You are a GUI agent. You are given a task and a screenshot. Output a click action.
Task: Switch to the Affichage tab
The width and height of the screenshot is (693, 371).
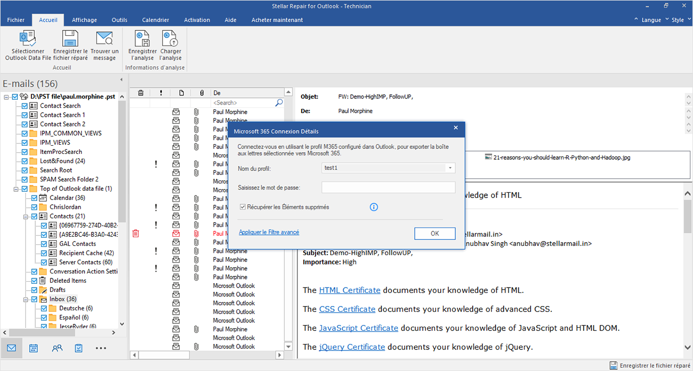(84, 20)
